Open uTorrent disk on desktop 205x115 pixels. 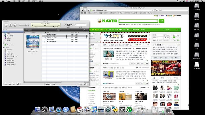point(196,66)
